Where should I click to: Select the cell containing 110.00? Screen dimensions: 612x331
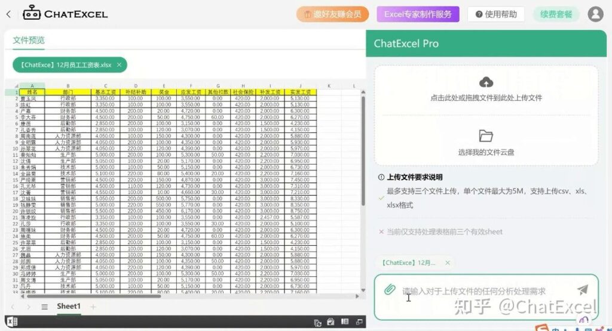[136, 186]
